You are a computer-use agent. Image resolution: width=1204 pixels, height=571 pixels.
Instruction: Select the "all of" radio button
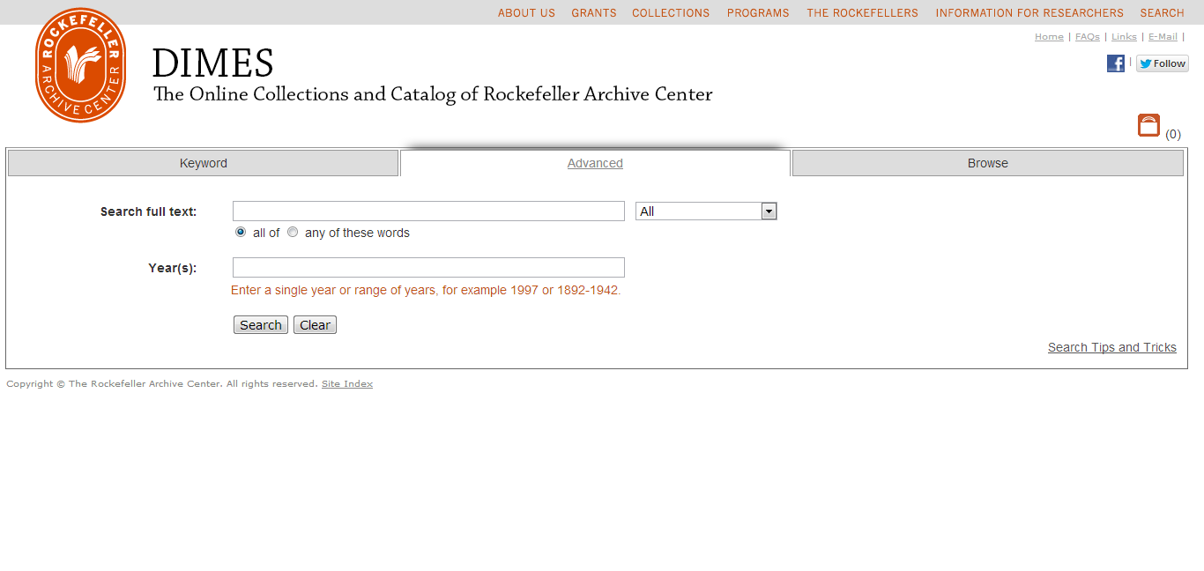click(241, 232)
